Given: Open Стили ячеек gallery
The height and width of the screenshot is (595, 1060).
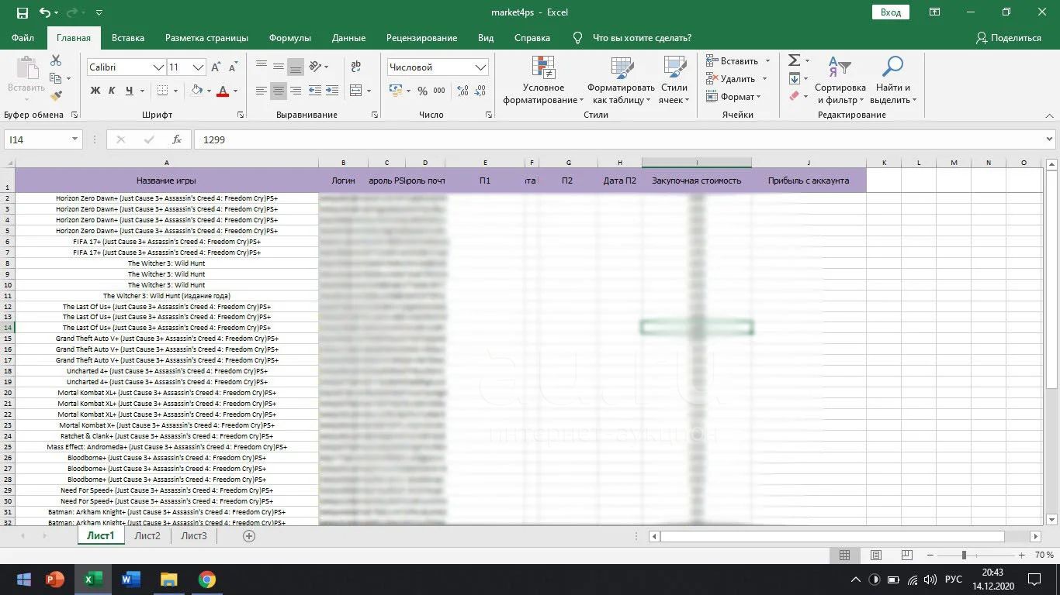Looking at the screenshot, I should tap(674, 81).
